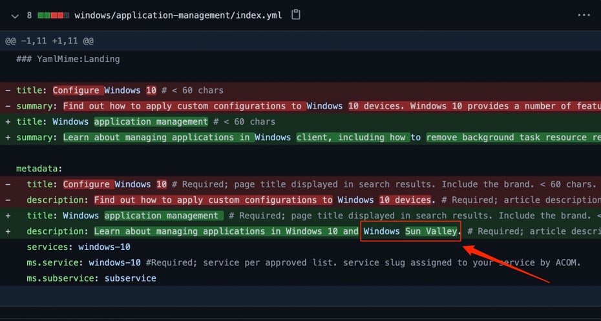The width and height of the screenshot is (601, 321).
Task: Select added metadata title 'Windows application management # Required'
Action: click(300, 216)
